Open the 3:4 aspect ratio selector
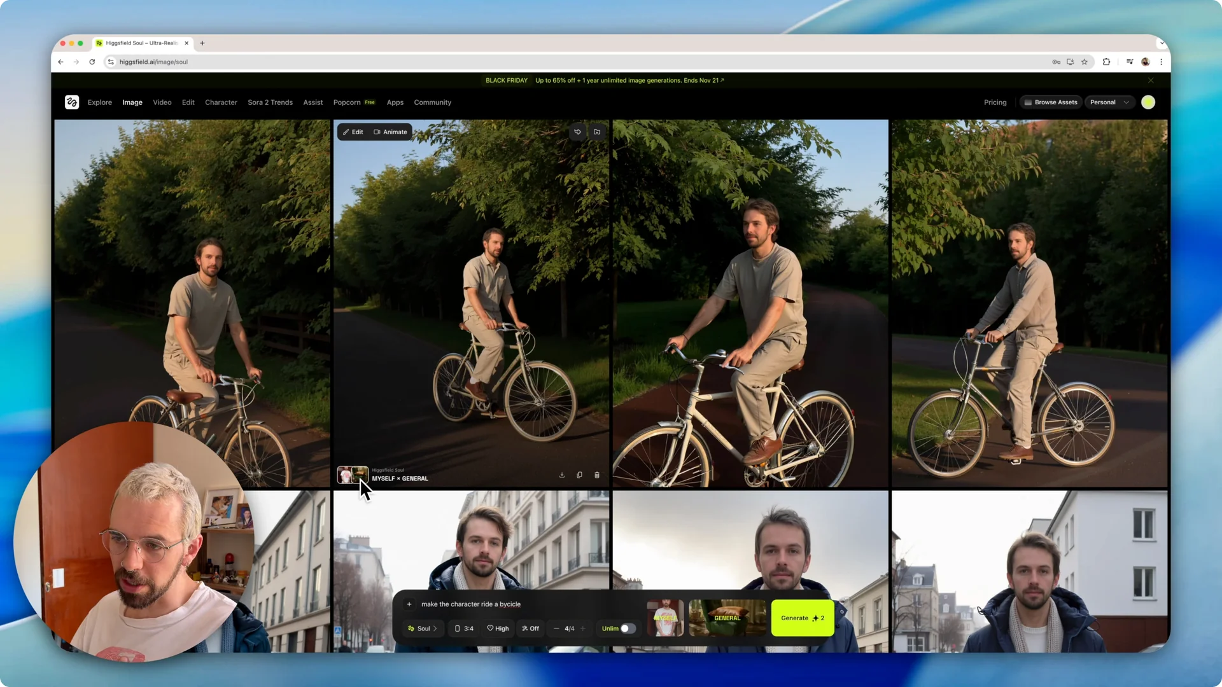Screen dimensions: 1222x687 [x=463, y=628]
